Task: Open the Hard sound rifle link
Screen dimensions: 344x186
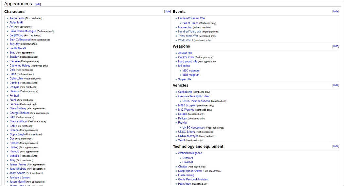Action: point(188,62)
